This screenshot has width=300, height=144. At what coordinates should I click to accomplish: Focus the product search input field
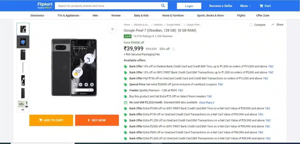[108, 6]
